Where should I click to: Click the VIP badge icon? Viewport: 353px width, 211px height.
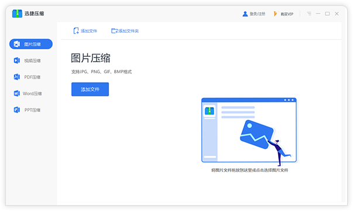point(275,14)
